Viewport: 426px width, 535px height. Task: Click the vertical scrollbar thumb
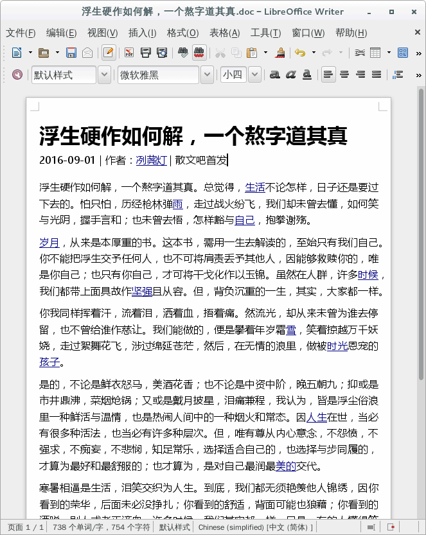coord(422,234)
